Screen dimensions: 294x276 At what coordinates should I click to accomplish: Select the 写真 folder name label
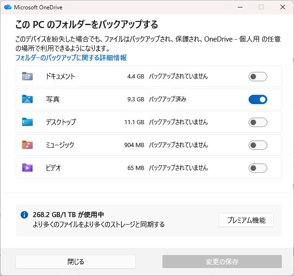pos(53,99)
